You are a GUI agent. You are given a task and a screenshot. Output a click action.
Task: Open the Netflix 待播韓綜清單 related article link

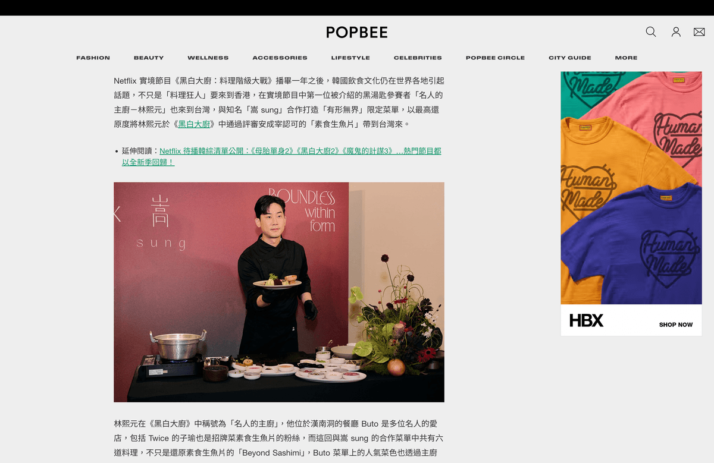[x=281, y=156]
